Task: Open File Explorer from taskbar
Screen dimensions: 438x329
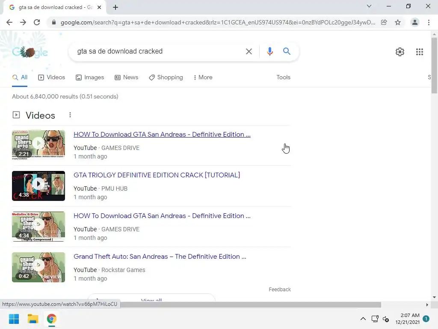Action: point(33,319)
